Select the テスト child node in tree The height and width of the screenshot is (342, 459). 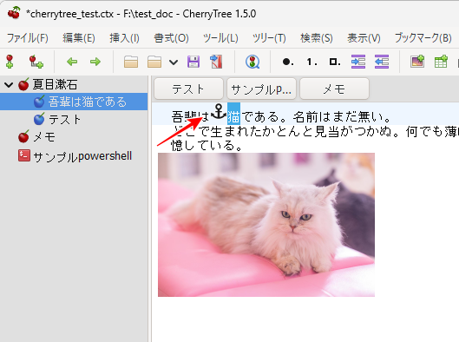tap(64, 119)
